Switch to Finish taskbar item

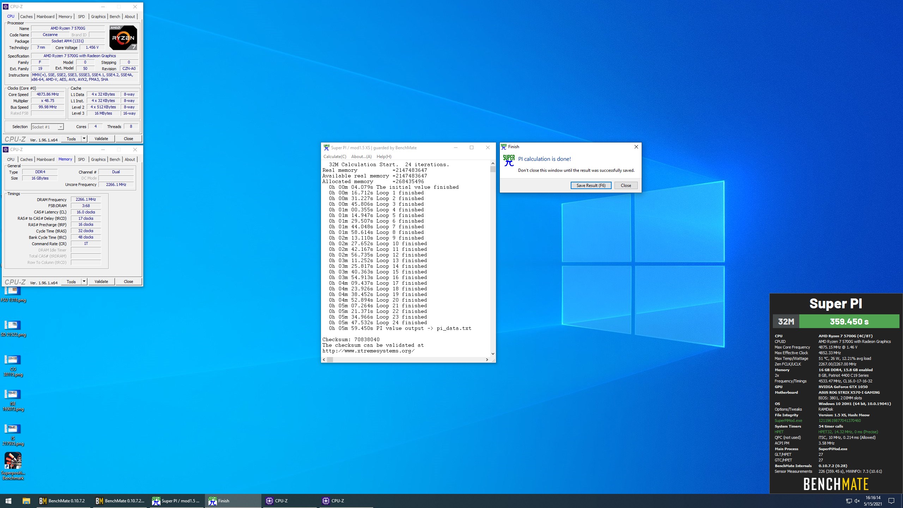(x=233, y=501)
